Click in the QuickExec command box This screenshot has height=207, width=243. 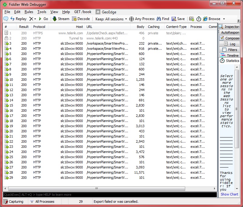[x=110, y=195]
